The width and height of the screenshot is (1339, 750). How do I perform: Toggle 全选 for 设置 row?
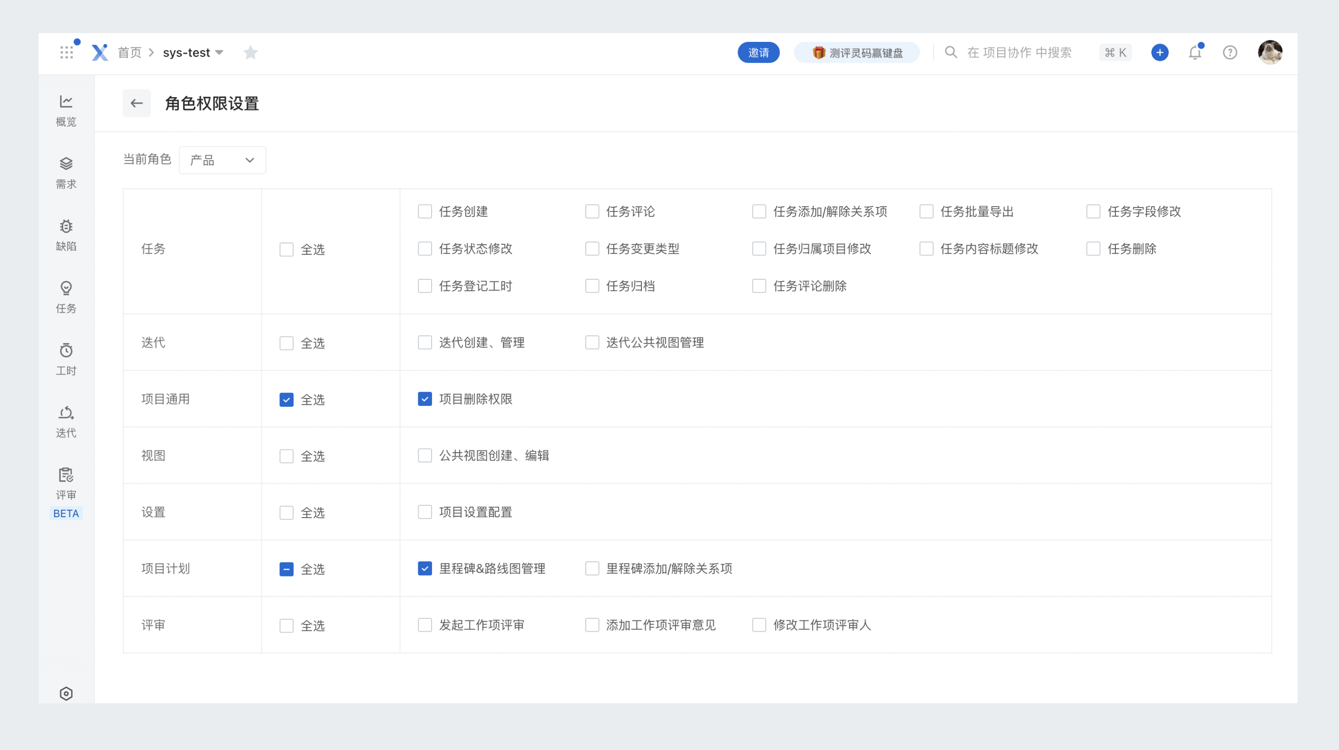pyautogui.click(x=286, y=513)
